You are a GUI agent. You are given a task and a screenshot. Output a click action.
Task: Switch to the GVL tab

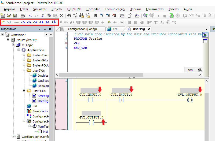[115, 29]
